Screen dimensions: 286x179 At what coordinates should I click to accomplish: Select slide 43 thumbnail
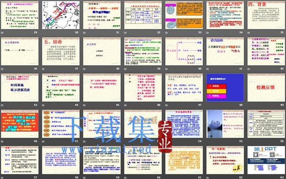click(x=19, y=88)
